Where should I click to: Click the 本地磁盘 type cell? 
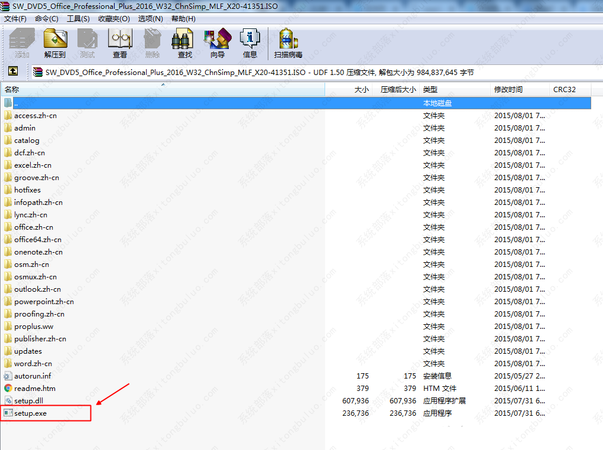(x=437, y=103)
